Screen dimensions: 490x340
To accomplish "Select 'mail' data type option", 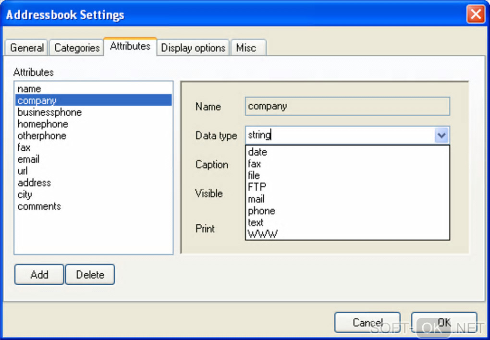I will (x=256, y=199).
